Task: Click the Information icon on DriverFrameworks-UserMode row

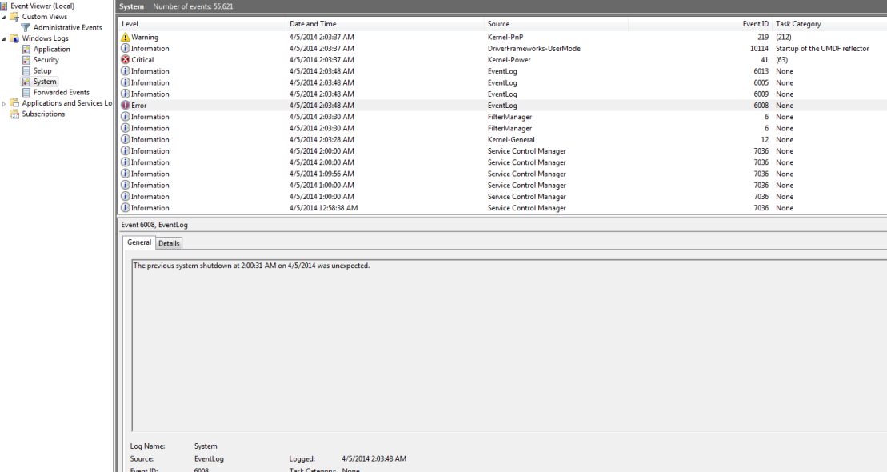Action: tap(125, 49)
